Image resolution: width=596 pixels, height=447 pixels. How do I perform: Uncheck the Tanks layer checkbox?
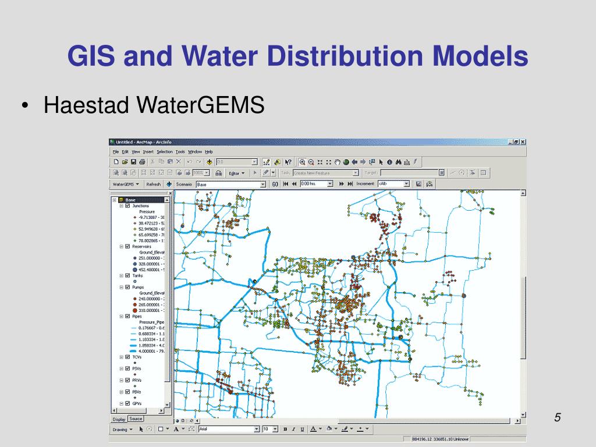[x=127, y=275]
